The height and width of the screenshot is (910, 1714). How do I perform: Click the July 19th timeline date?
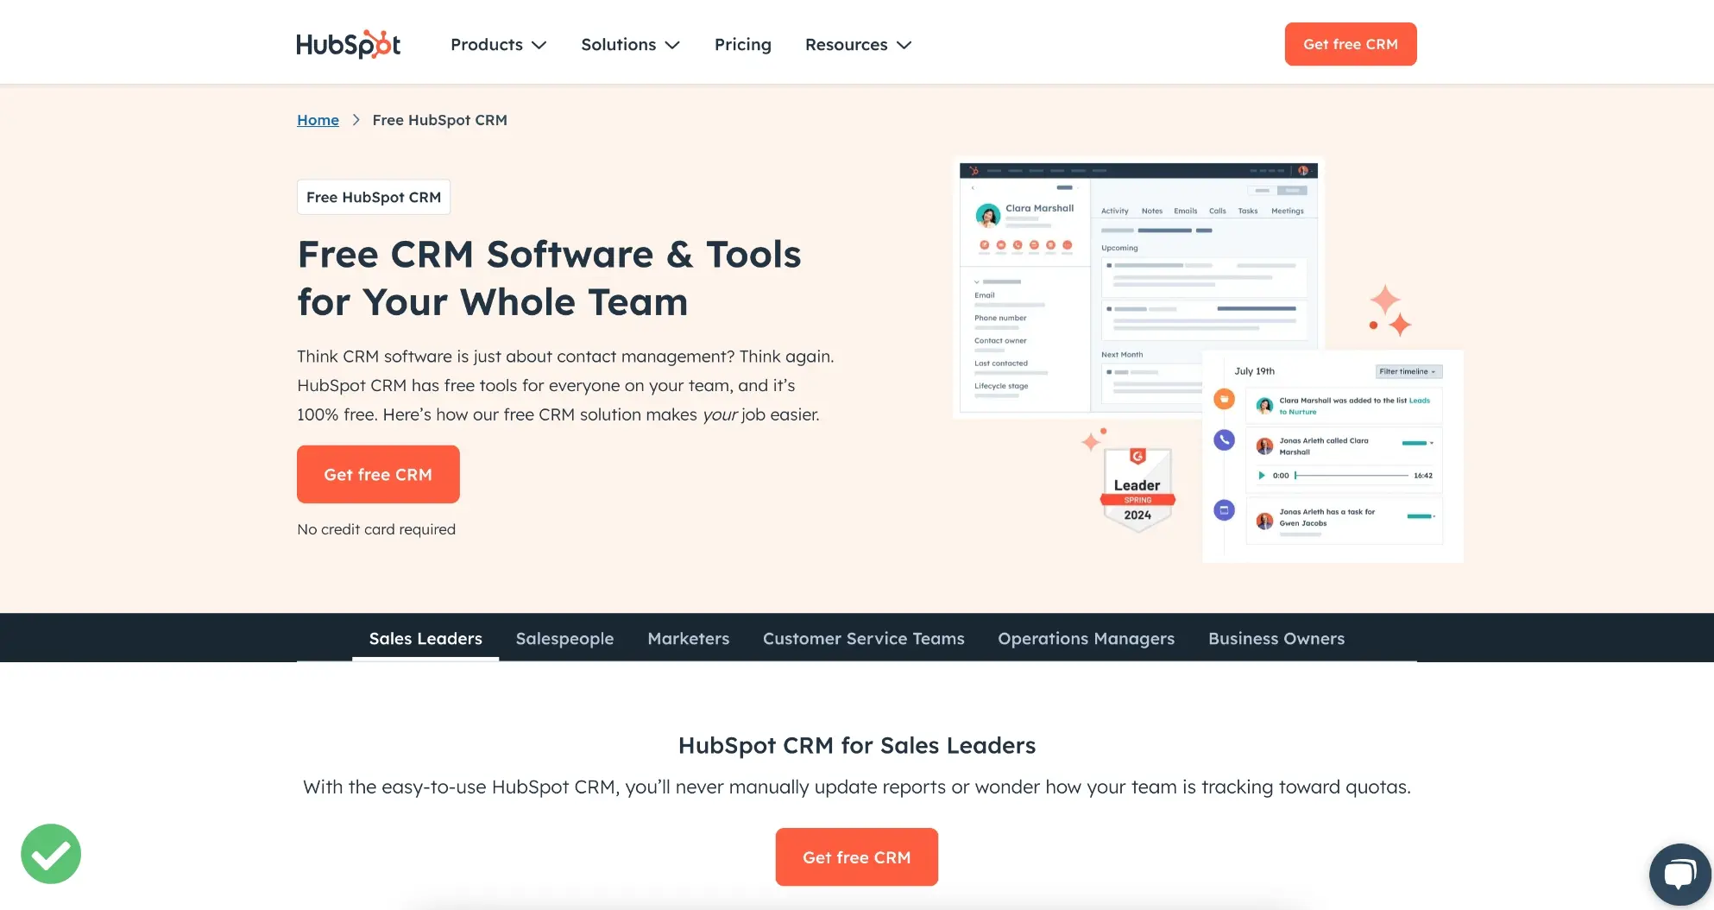click(x=1254, y=371)
